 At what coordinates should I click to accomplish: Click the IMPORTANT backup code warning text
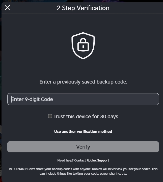(x=83, y=171)
